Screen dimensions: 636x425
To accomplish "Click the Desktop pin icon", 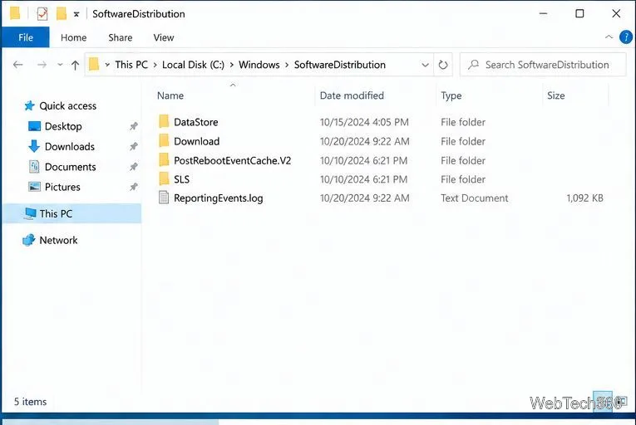I will (x=134, y=126).
